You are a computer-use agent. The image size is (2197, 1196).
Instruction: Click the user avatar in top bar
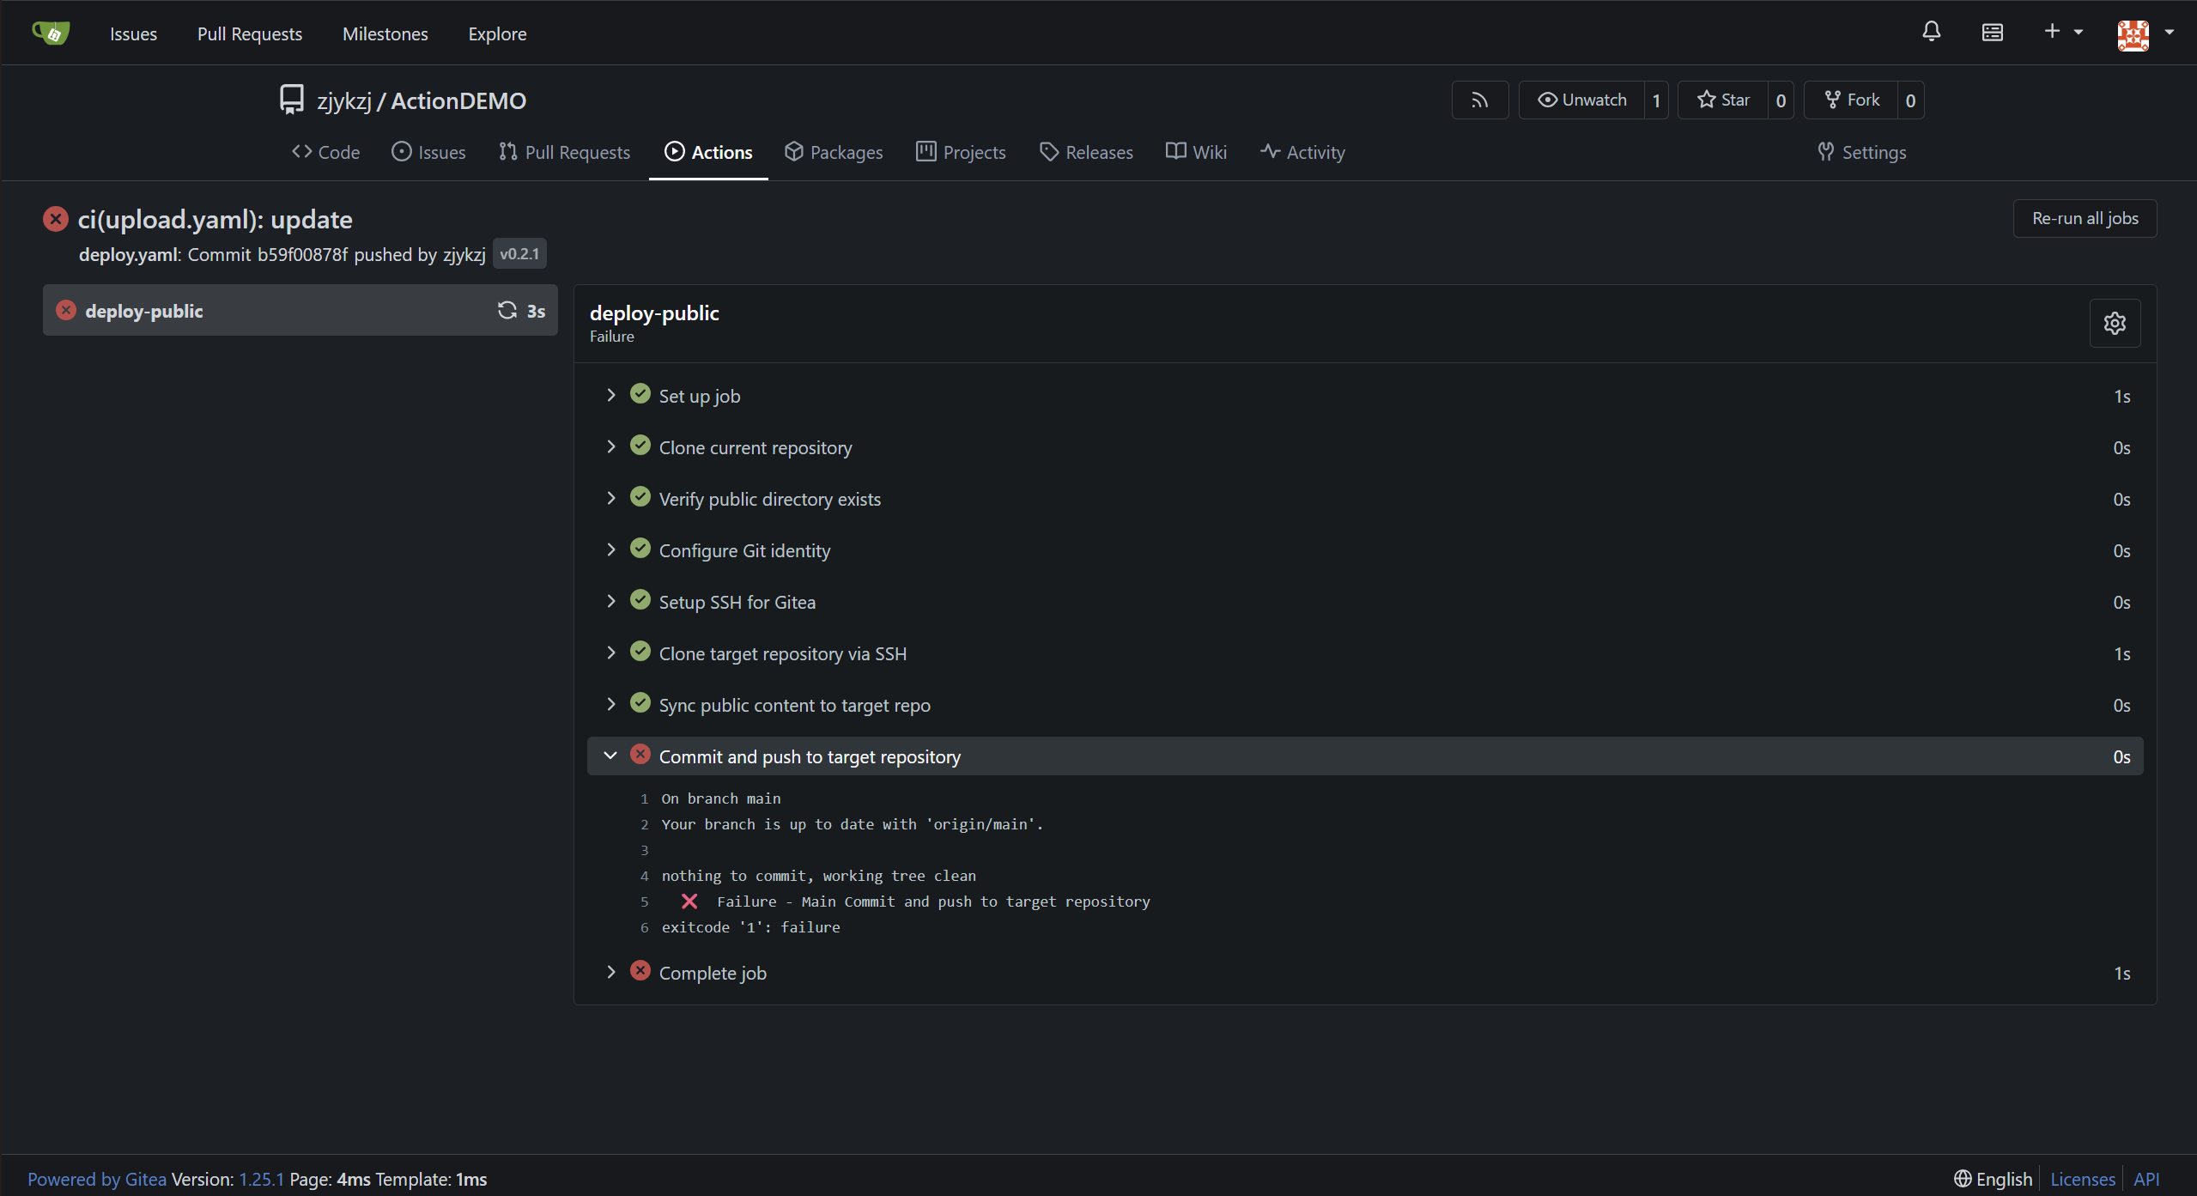click(x=2133, y=34)
